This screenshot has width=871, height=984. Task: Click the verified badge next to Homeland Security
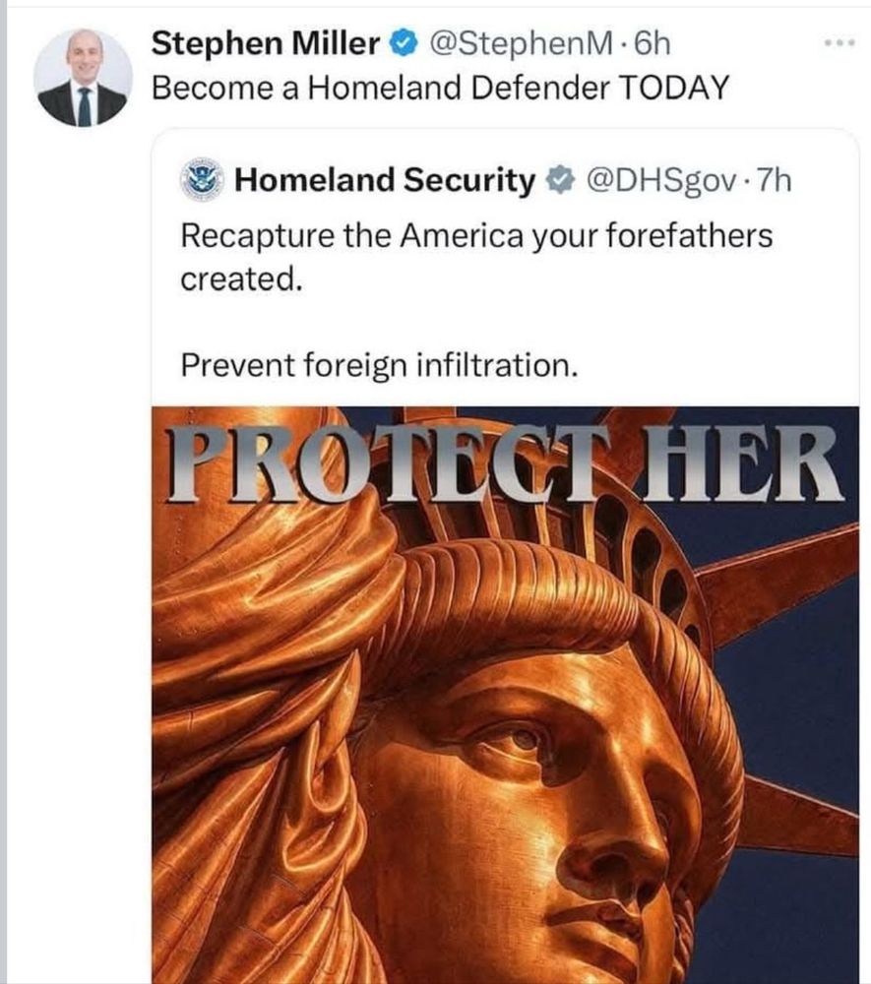pos(560,181)
